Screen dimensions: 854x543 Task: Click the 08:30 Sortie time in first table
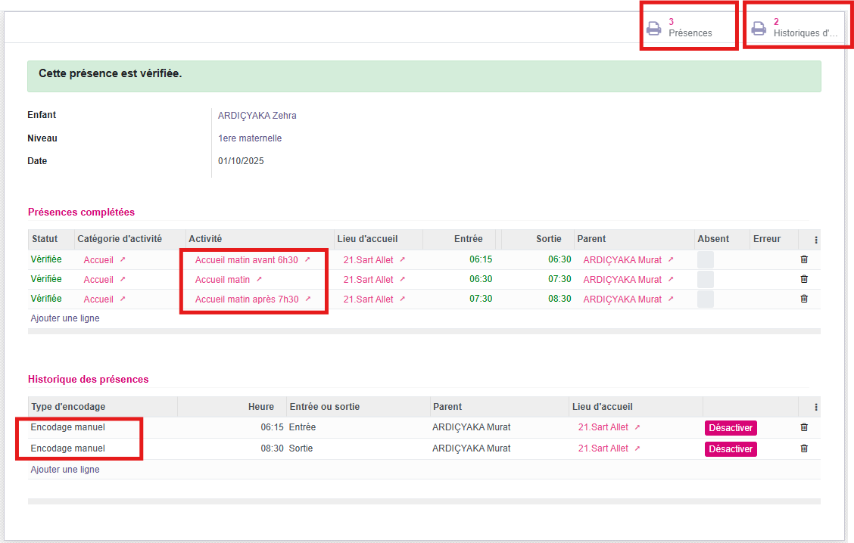pyautogui.click(x=559, y=299)
